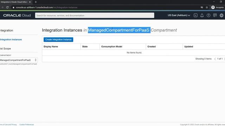The image size is (225, 126).
Task: Open the Cloud Shell icon
Action: tap(195, 15)
